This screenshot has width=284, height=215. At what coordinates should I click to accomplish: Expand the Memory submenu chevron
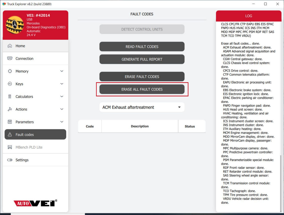(x=62, y=71)
